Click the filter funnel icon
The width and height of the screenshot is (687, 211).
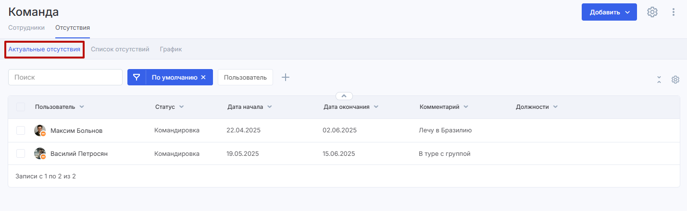coord(137,77)
